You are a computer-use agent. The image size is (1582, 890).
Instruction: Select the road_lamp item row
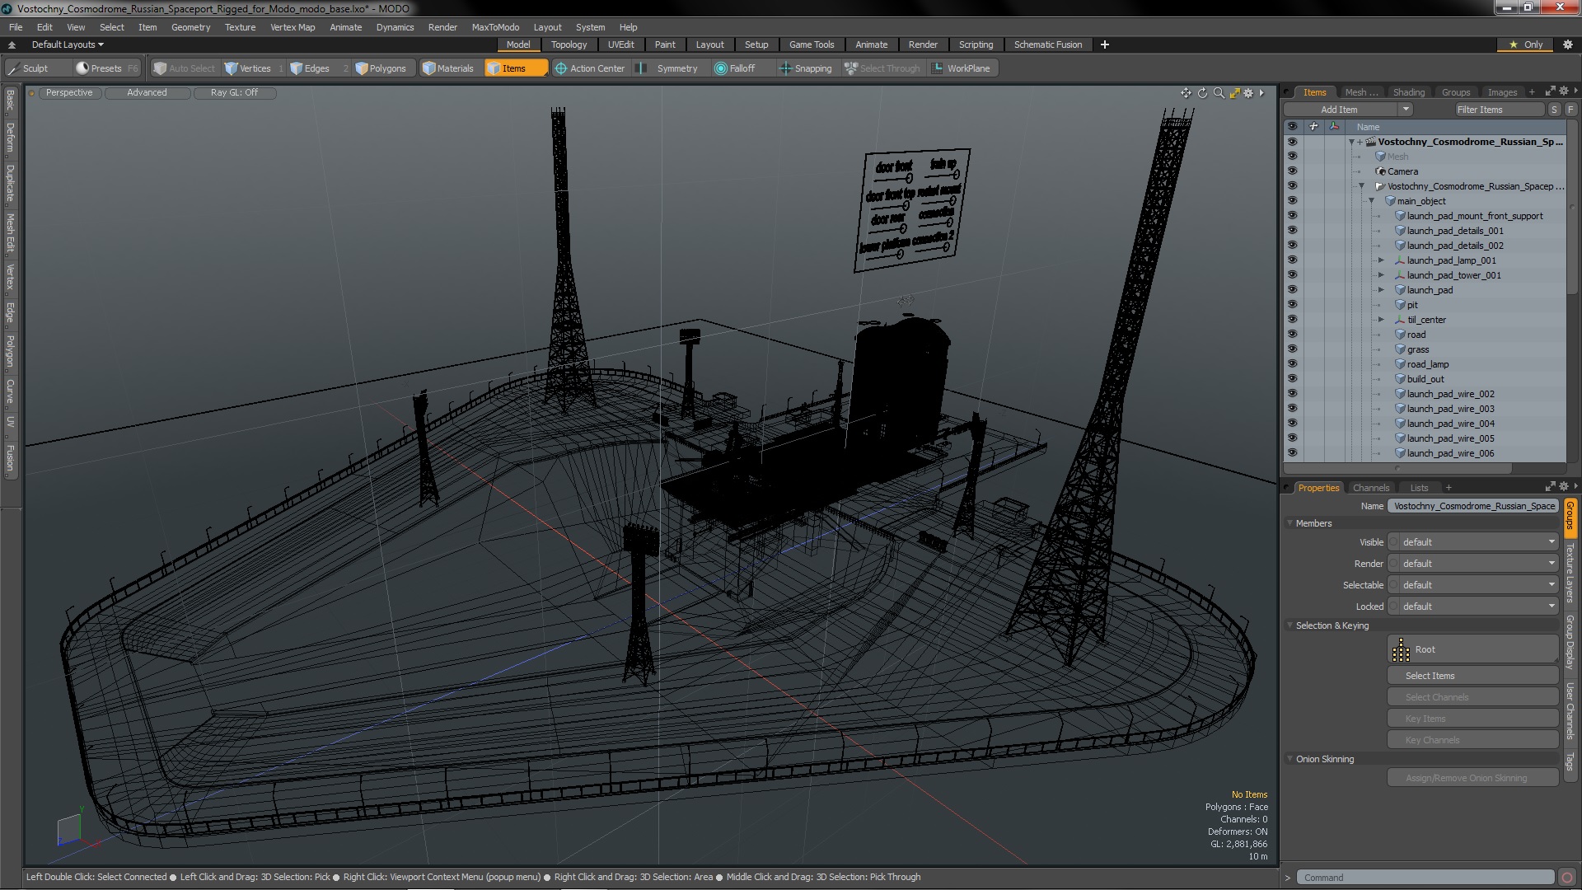[x=1428, y=364]
